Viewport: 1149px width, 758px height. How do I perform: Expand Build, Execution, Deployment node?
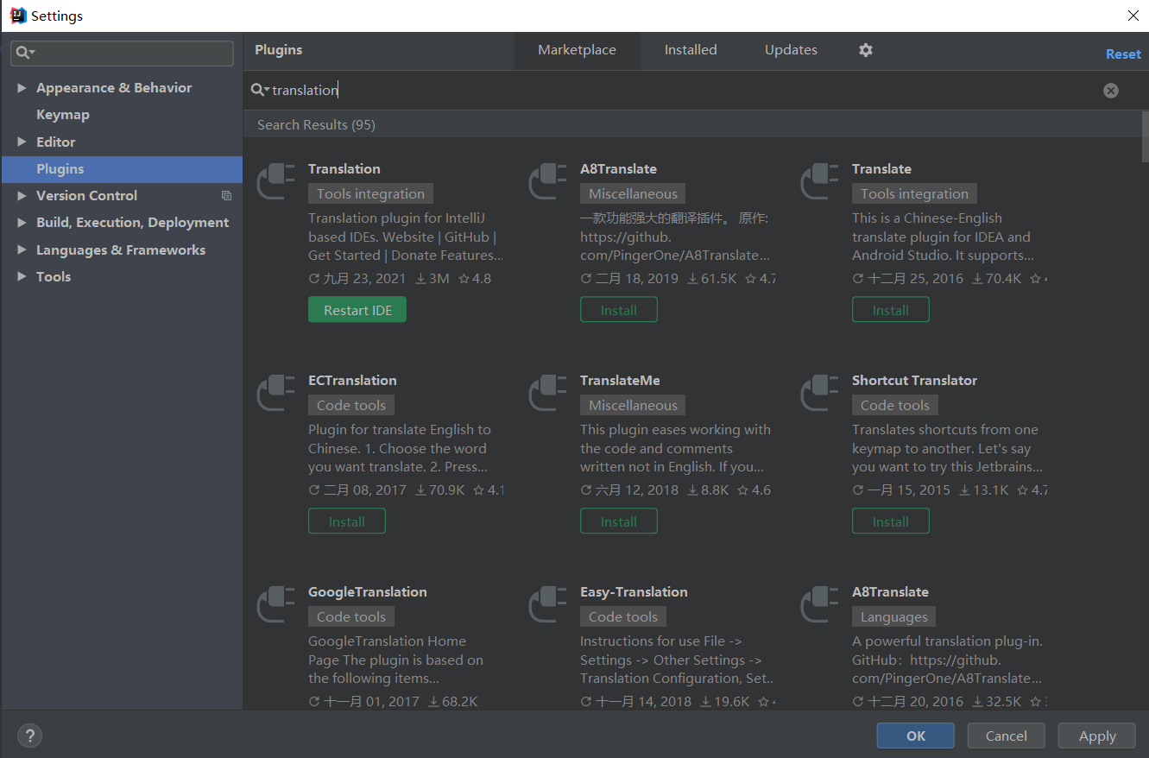pos(22,223)
